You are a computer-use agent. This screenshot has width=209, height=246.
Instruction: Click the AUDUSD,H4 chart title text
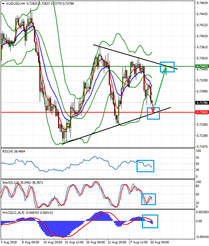click(15, 3)
